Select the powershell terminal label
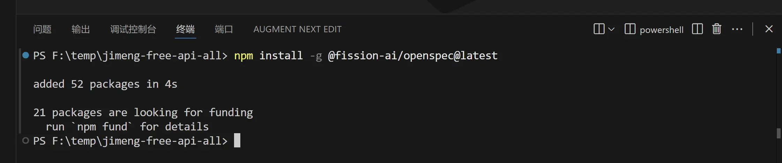The height and width of the screenshot is (163, 782). [x=661, y=30]
